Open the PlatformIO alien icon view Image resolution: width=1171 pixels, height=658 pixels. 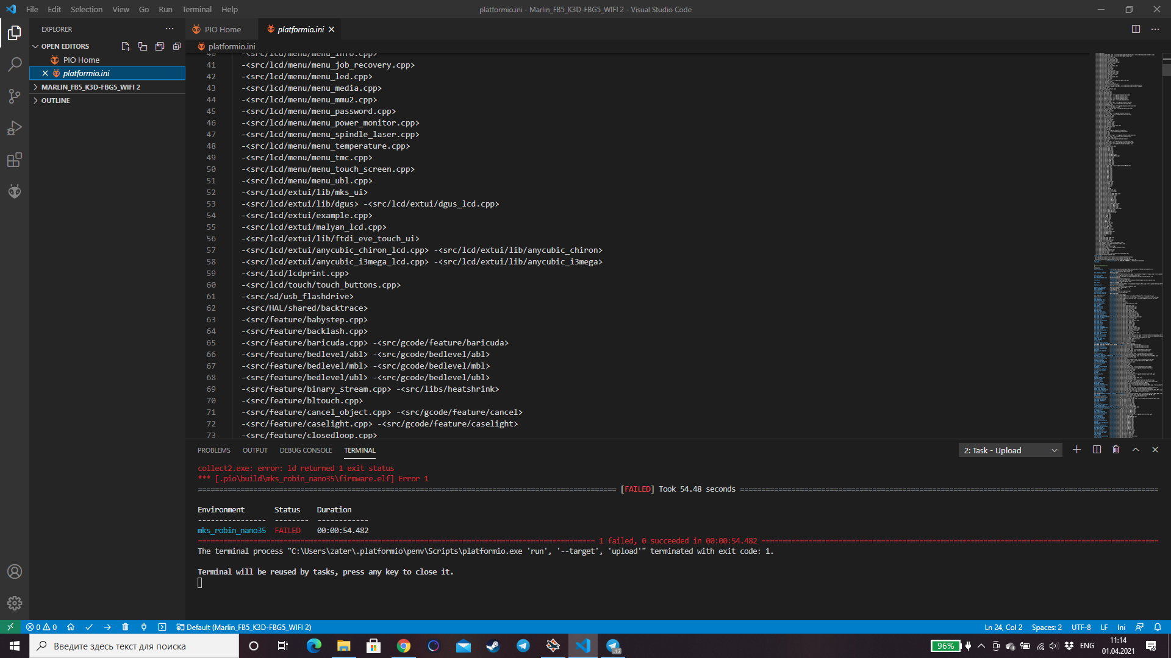[x=15, y=191]
